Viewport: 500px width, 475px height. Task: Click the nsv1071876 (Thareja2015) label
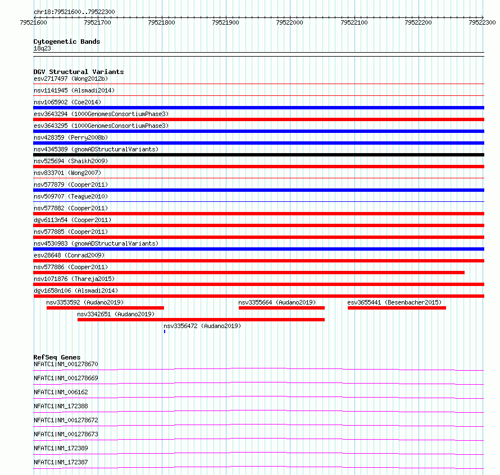(74, 279)
